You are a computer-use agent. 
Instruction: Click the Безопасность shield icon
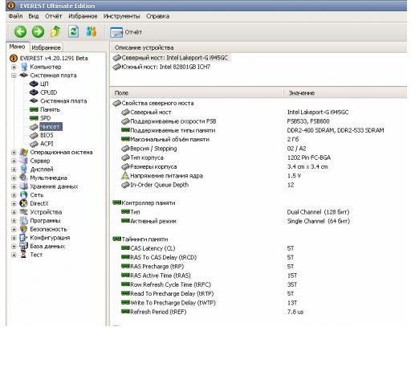point(24,229)
